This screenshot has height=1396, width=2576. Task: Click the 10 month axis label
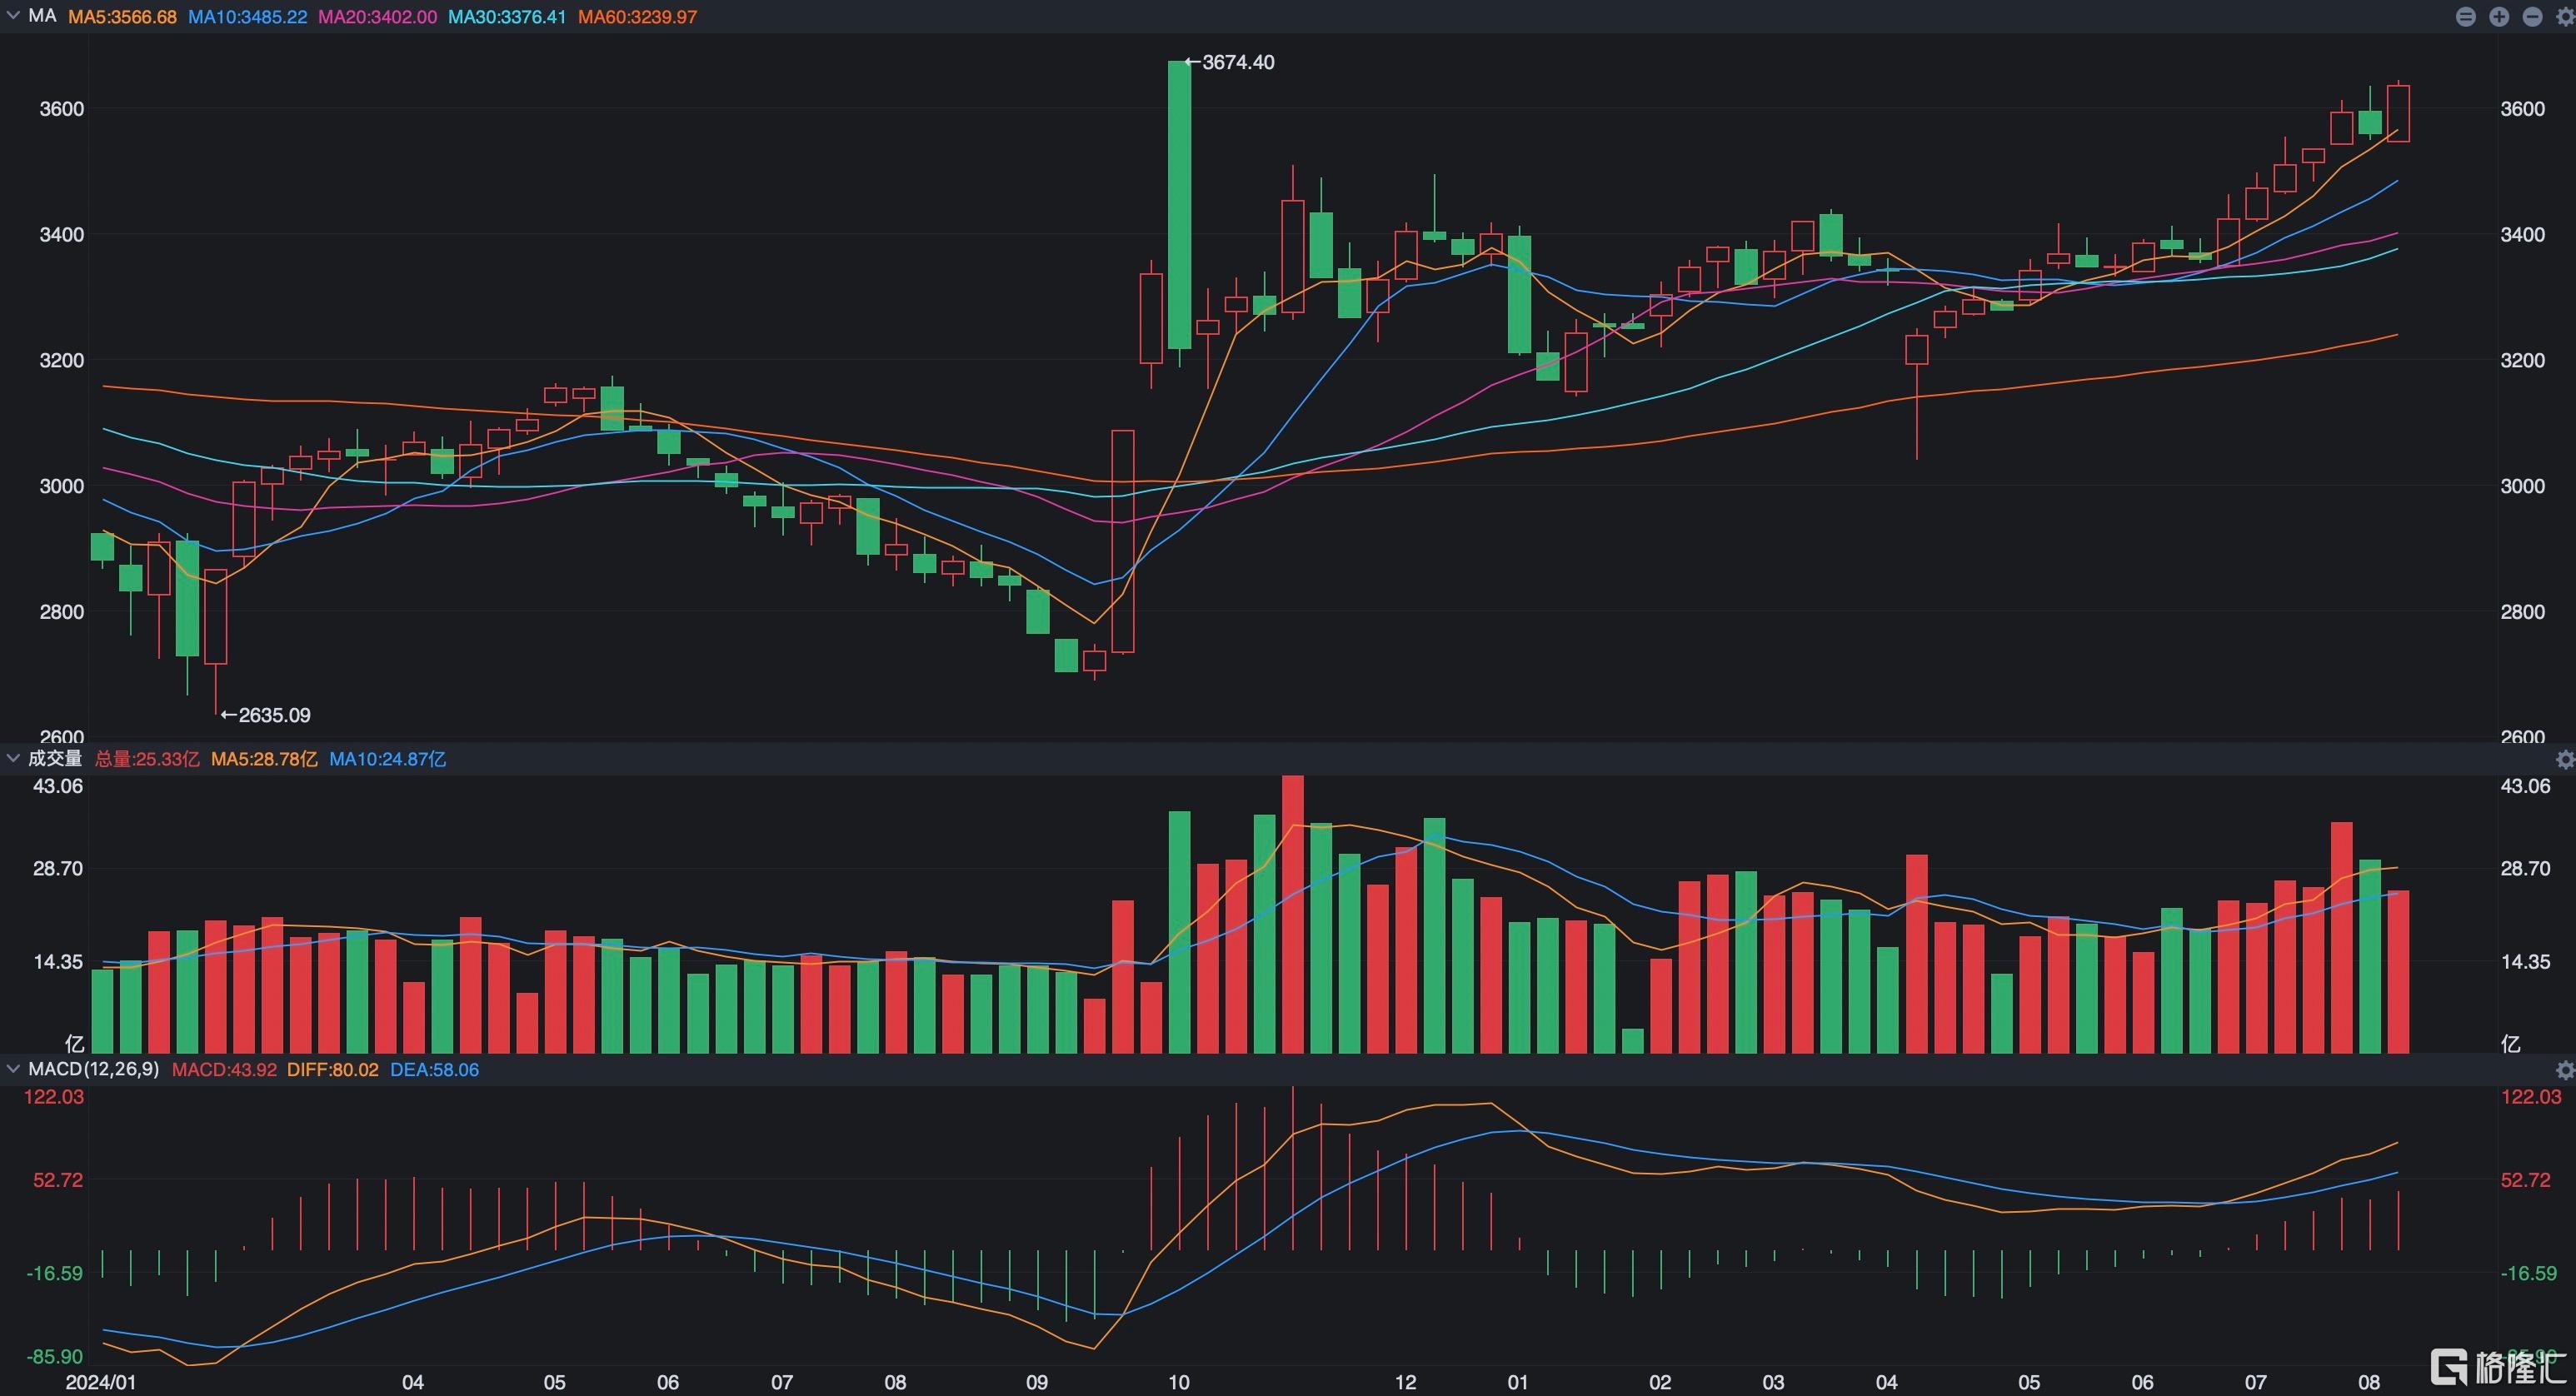coord(1179,1383)
